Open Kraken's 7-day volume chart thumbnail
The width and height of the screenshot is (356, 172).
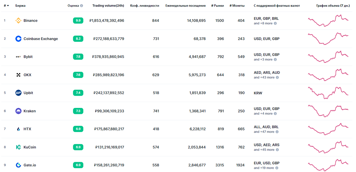click(328, 111)
